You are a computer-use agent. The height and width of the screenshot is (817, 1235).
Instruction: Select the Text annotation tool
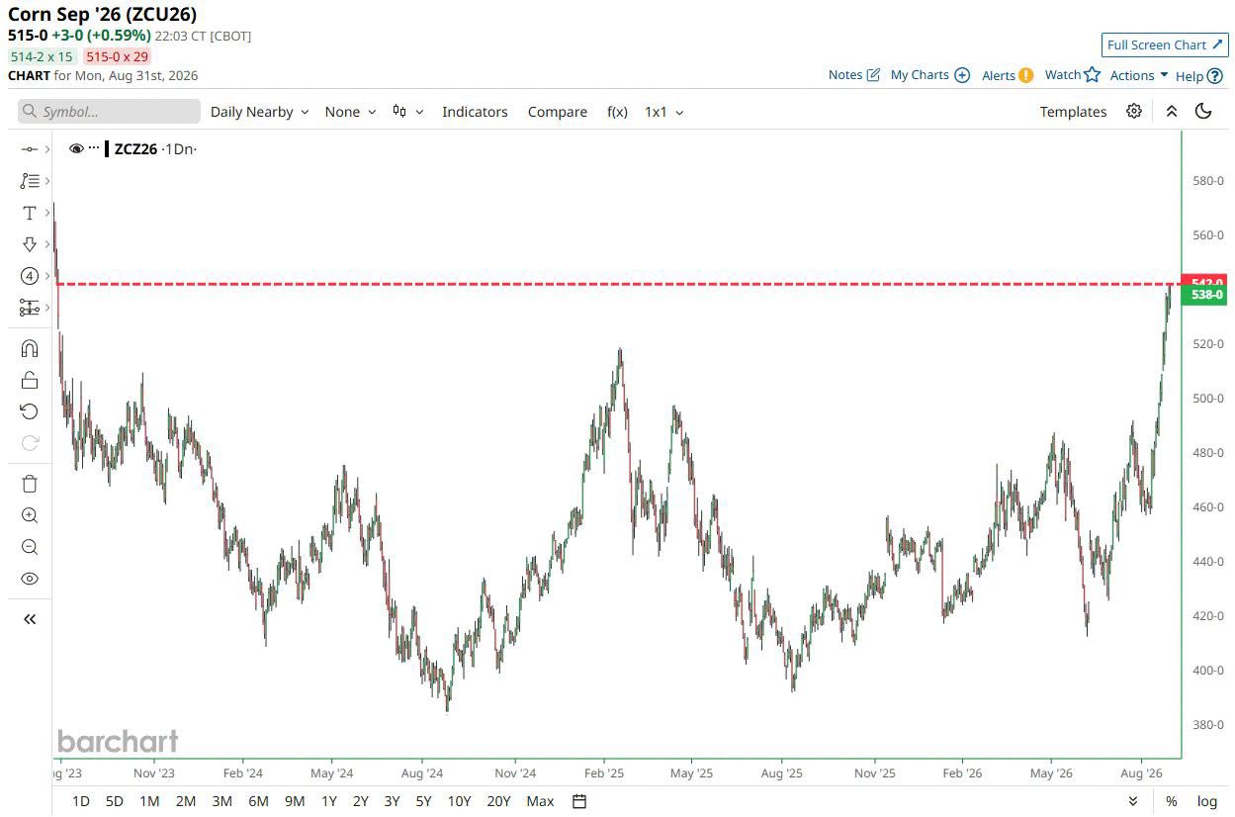[30, 213]
